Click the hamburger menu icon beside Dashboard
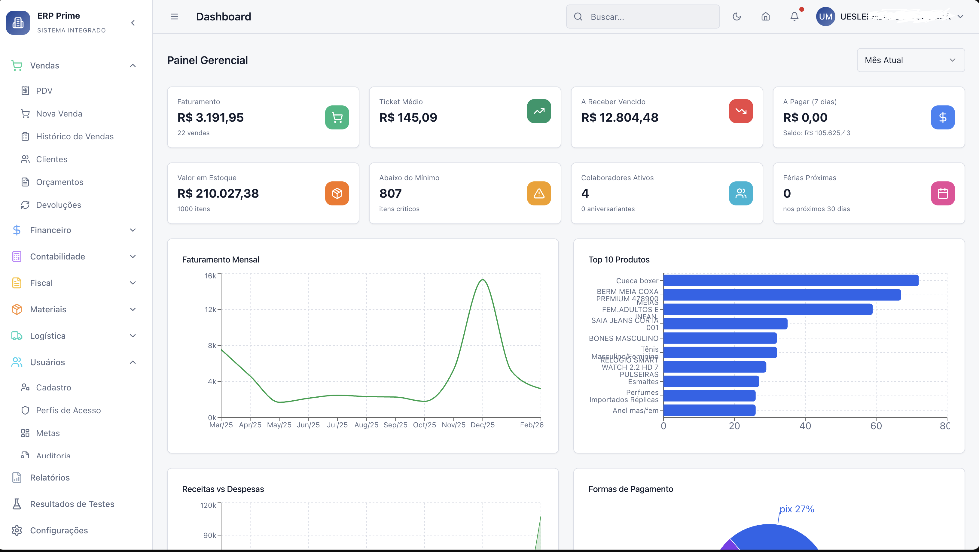 tap(174, 17)
